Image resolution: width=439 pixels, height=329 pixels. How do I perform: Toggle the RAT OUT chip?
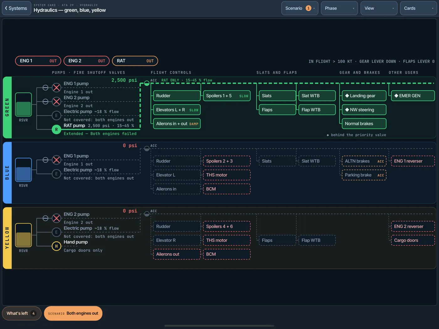[x=135, y=61]
